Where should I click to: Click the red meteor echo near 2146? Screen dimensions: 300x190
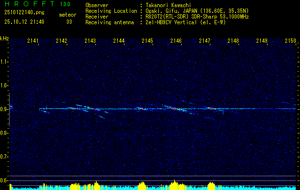click(175, 108)
